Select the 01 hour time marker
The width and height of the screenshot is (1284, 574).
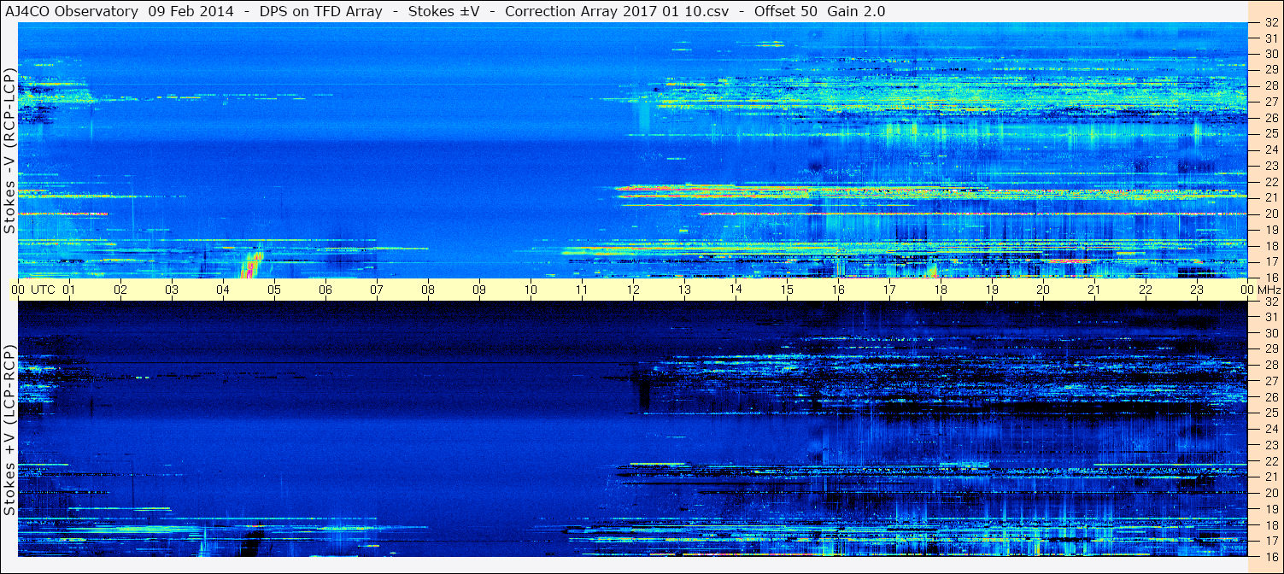coord(69,290)
